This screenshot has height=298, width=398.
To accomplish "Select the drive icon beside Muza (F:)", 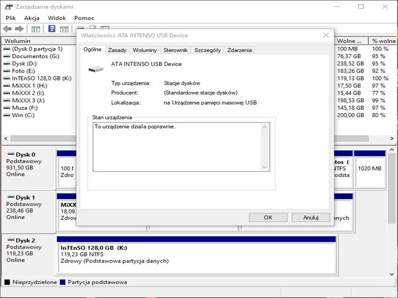I will 7,108.
